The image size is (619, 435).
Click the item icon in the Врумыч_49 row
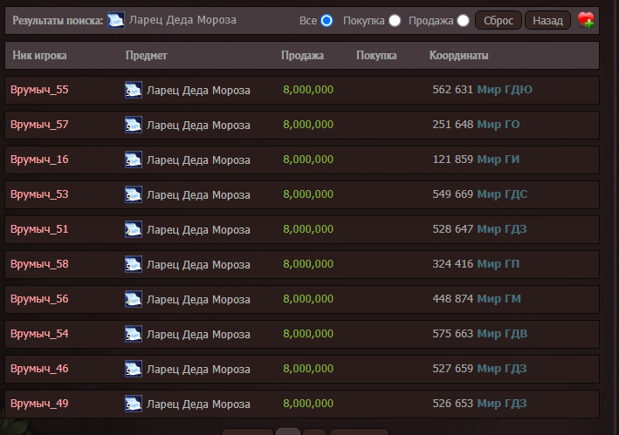tap(134, 404)
